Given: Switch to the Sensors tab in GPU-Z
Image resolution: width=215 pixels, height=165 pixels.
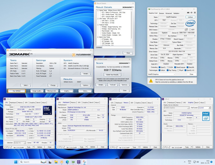Looking at the screenshot, I should [x=162, y=13].
